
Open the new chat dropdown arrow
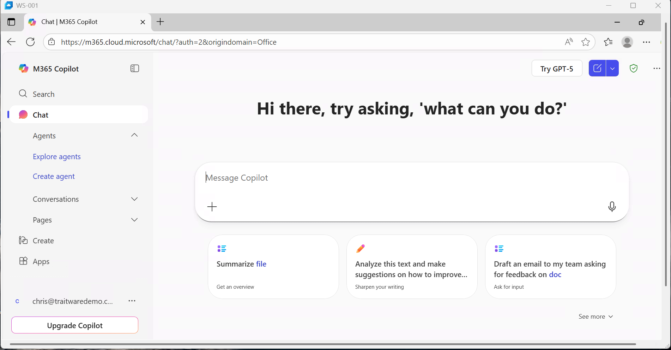[612, 68]
